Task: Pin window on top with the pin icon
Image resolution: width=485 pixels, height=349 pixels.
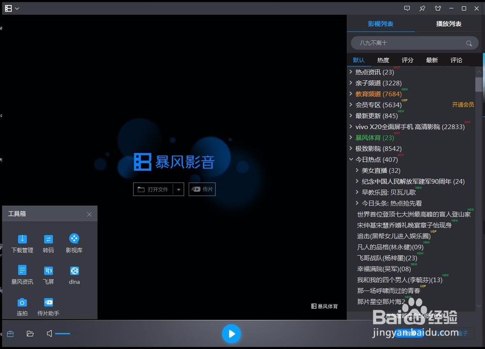Action: tap(422, 8)
